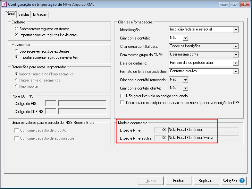This screenshot has height=189, width=252.
Task: Click the Soluções help question mark icon
Action: pos(242,181)
